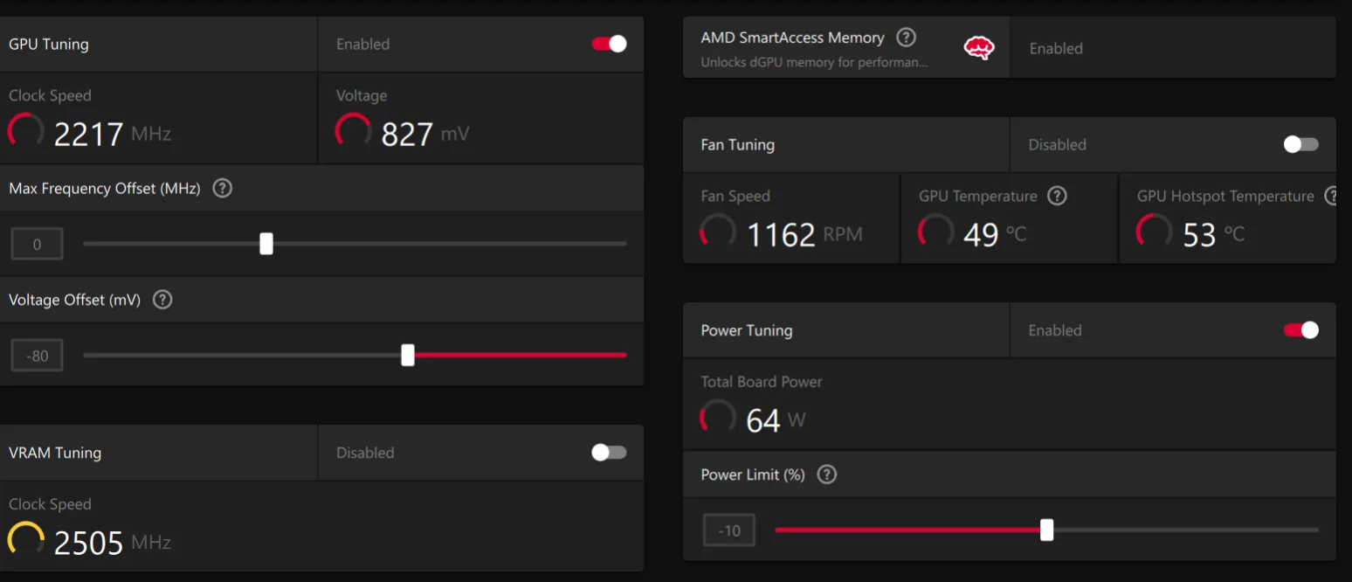Click the 2217 MHz clock speed value
Screen dimensions: 1352x582
pos(113,134)
